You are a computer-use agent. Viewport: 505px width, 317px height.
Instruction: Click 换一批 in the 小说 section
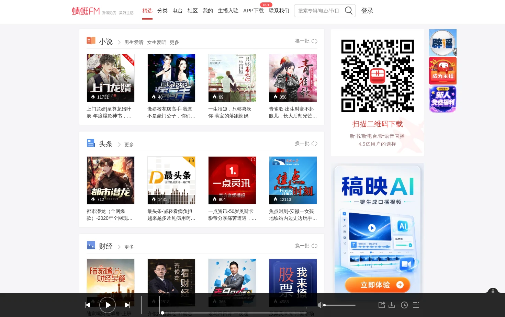pyautogui.click(x=302, y=41)
